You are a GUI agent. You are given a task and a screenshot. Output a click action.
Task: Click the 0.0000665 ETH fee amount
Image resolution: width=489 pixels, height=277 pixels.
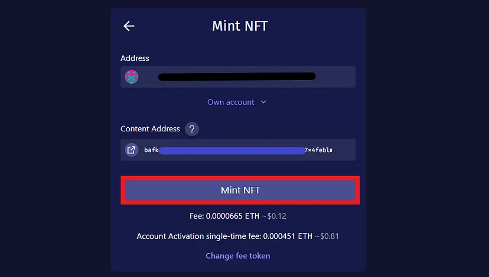coord(233,216)
